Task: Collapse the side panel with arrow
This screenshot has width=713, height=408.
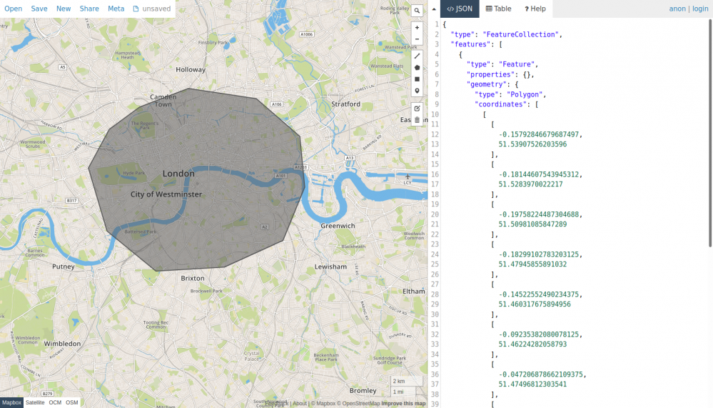Action: pos(434,9)
